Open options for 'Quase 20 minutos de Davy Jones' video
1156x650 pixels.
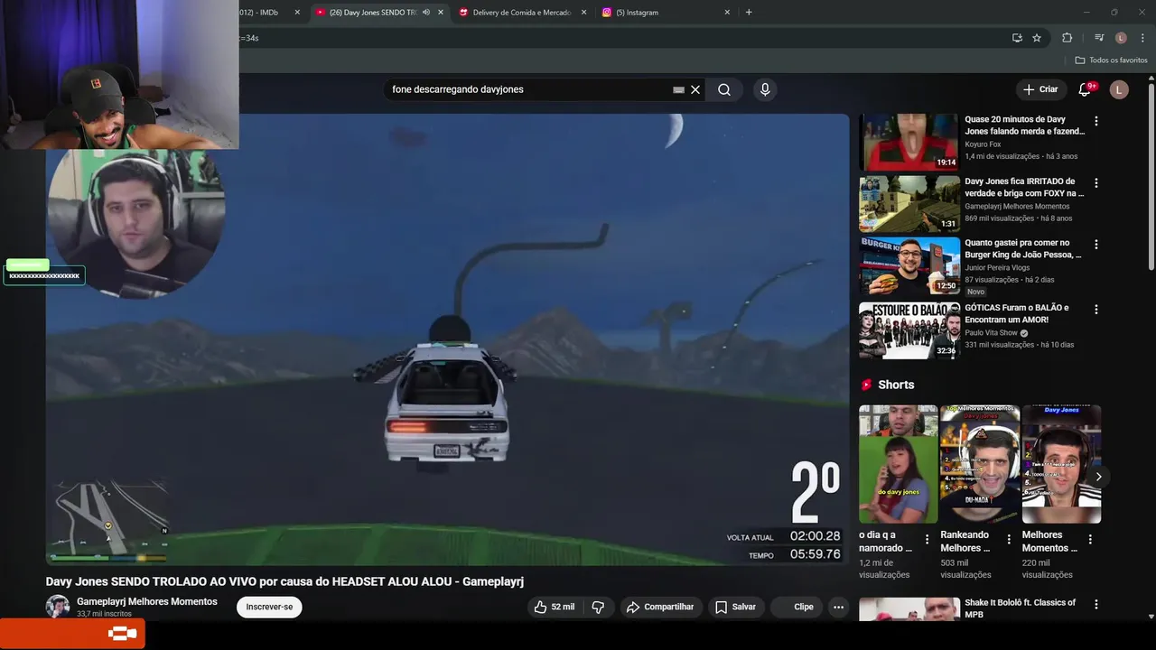(x=1096, y=121)
